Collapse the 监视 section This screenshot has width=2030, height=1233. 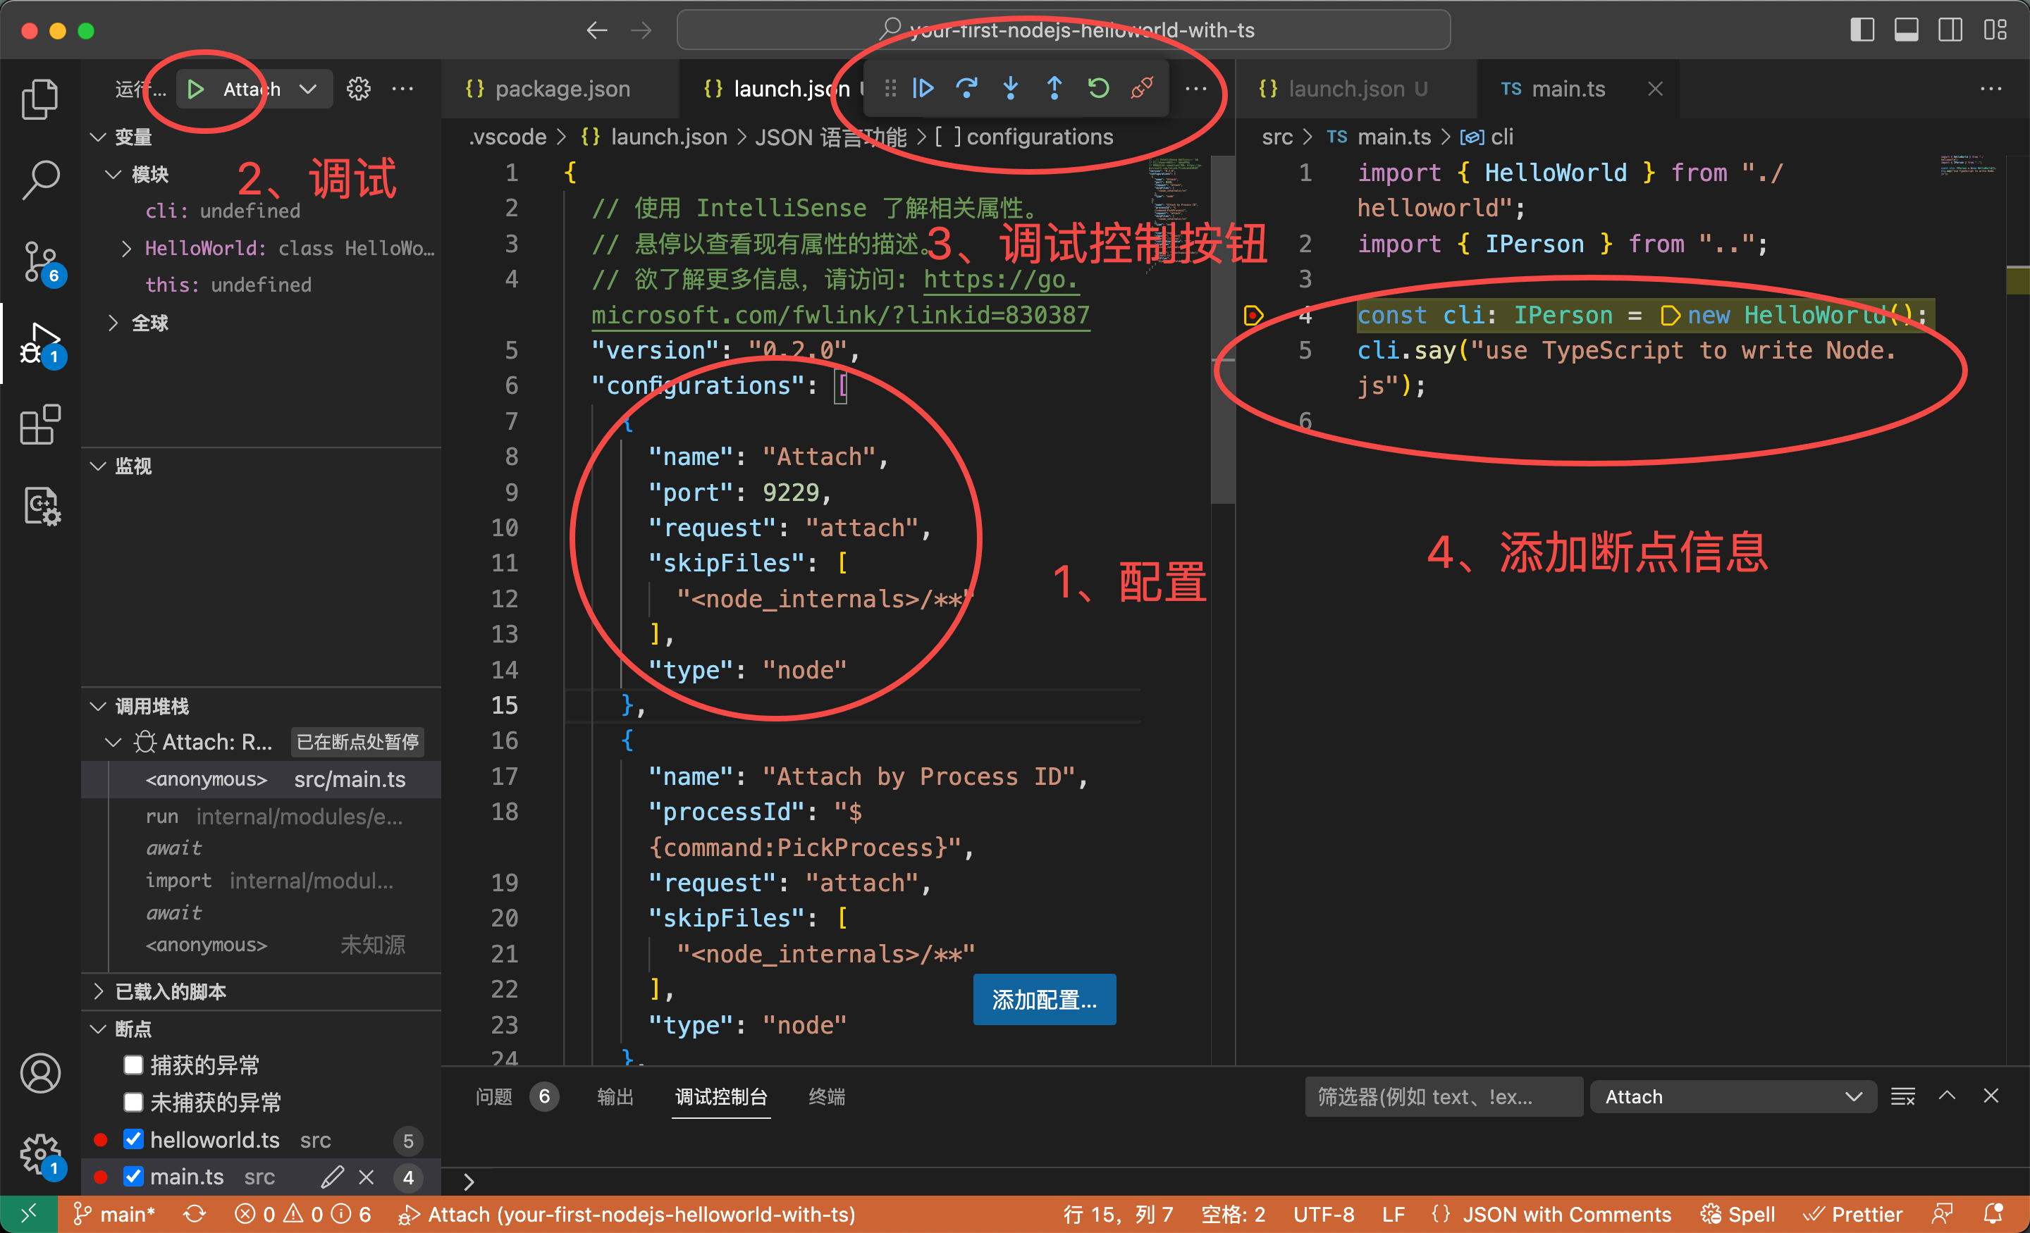point(99,466)
